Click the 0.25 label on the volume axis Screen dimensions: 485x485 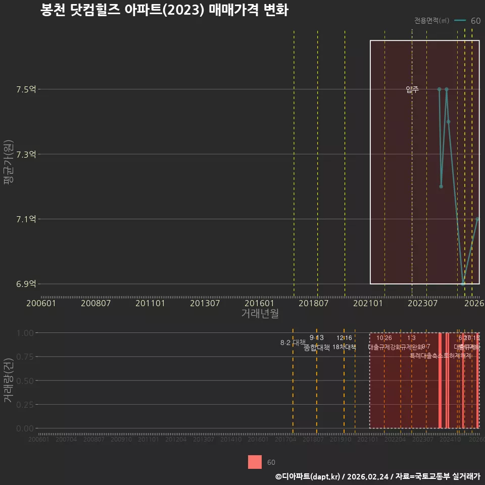(x=25, y=405)
